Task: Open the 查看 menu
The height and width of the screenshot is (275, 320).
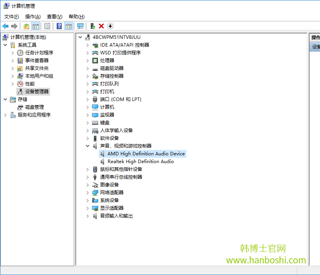Action: [54, 16]
